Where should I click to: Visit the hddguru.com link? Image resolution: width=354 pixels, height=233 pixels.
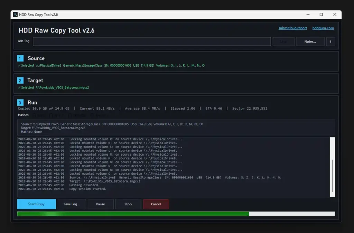coord(323,28)
